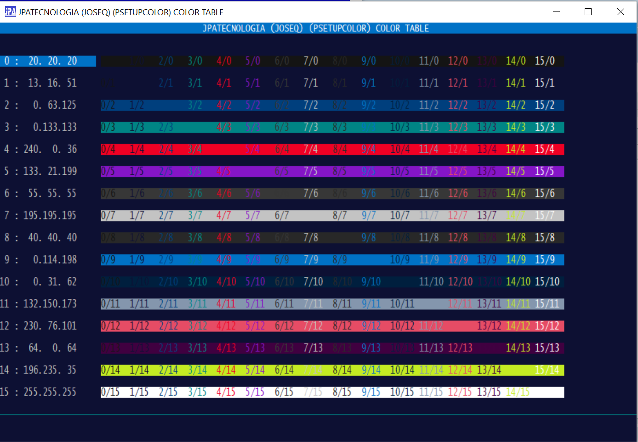Choose color row 9 with RGB 0.114.198

40,260
